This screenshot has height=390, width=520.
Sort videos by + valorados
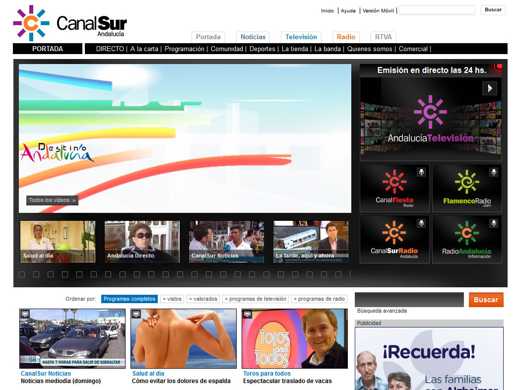(x=203, y=299)
